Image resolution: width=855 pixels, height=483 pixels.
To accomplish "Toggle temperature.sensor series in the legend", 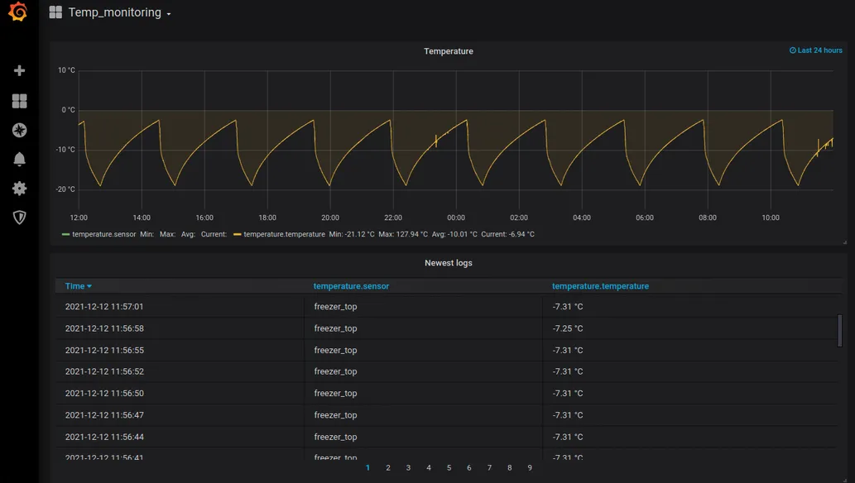I will pos(103,234).
